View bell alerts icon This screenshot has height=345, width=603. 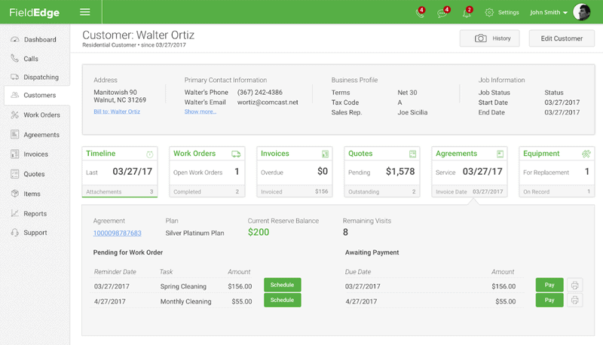tap(467, 13)
